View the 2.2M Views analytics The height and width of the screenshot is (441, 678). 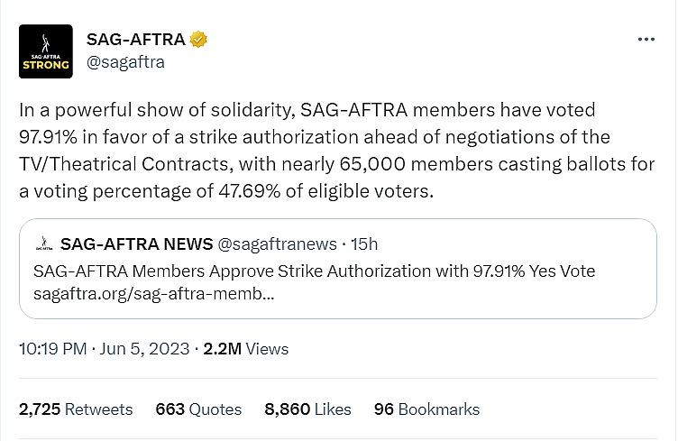click(247, 349)
